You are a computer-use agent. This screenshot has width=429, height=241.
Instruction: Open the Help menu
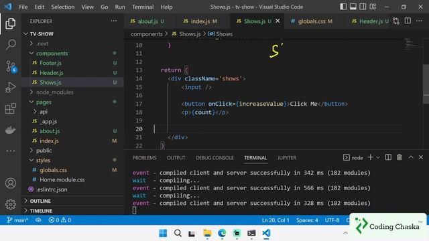pyautogui.click(x=166, y=7)
